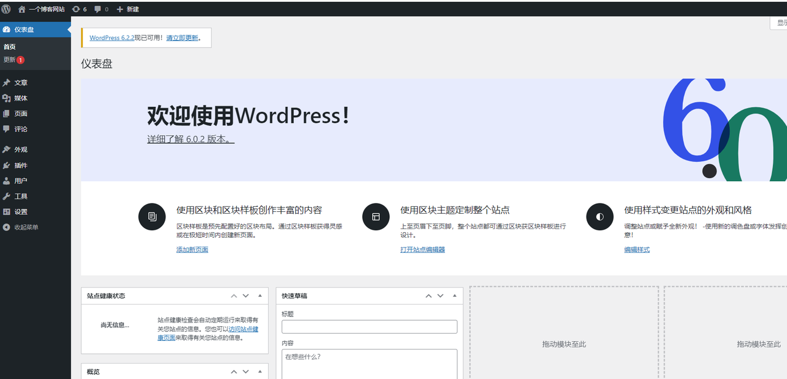The width and height of the screenshot is (787, 379).
Task: Click the round layout icon beside 使用区块主题定制整个站点
Action: pos(376,217)
